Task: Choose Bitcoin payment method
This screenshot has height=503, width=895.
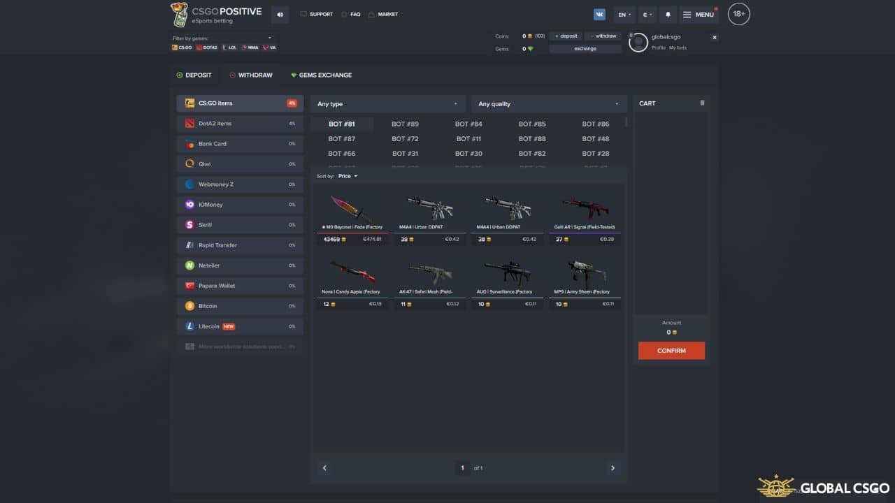Action: [240, 306]
